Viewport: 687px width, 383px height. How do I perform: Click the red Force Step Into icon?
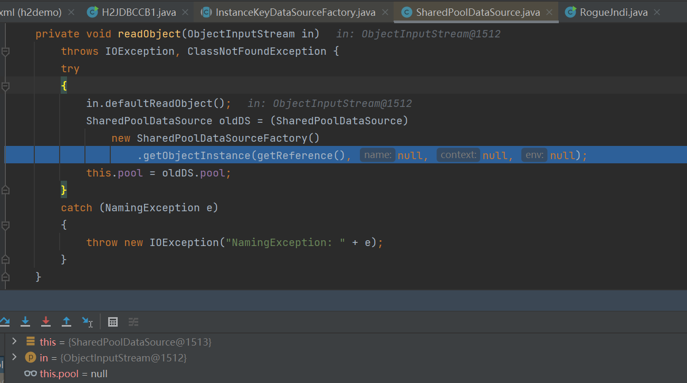pos(46,321)
